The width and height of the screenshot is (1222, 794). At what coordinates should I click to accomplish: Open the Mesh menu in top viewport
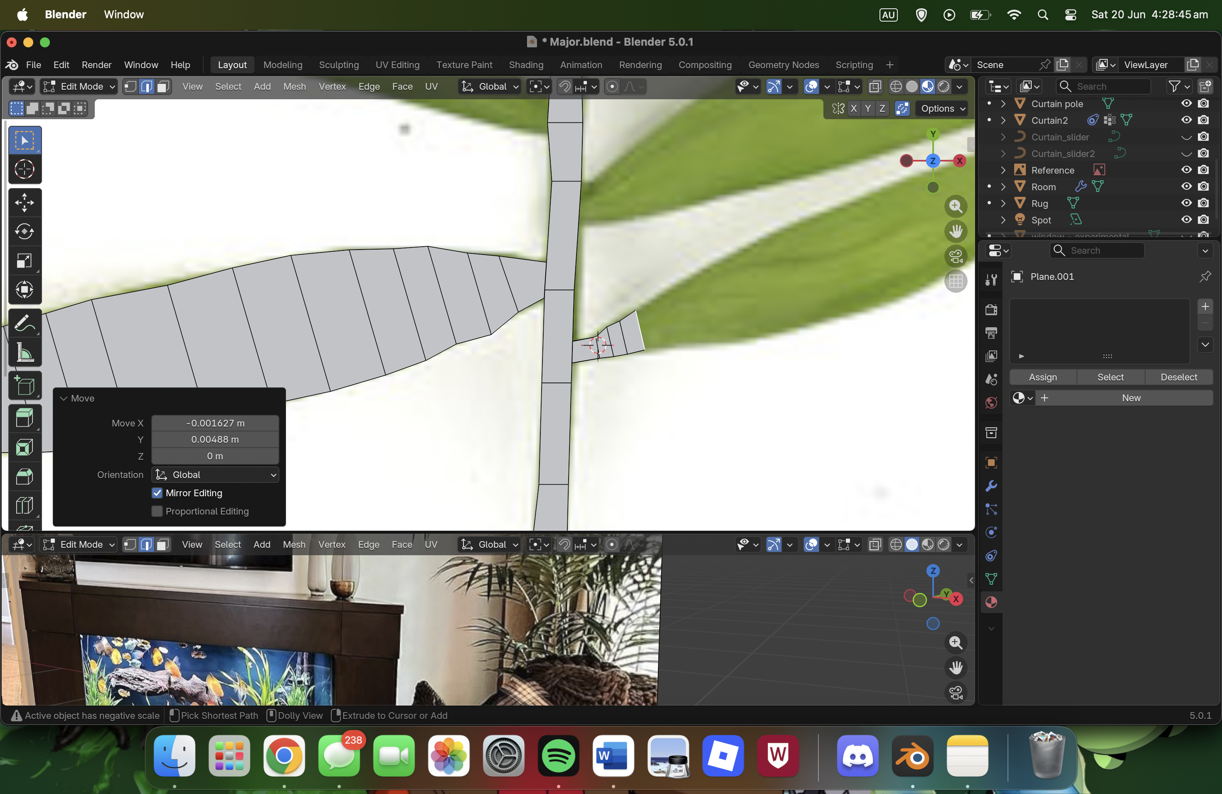point(294,87)
